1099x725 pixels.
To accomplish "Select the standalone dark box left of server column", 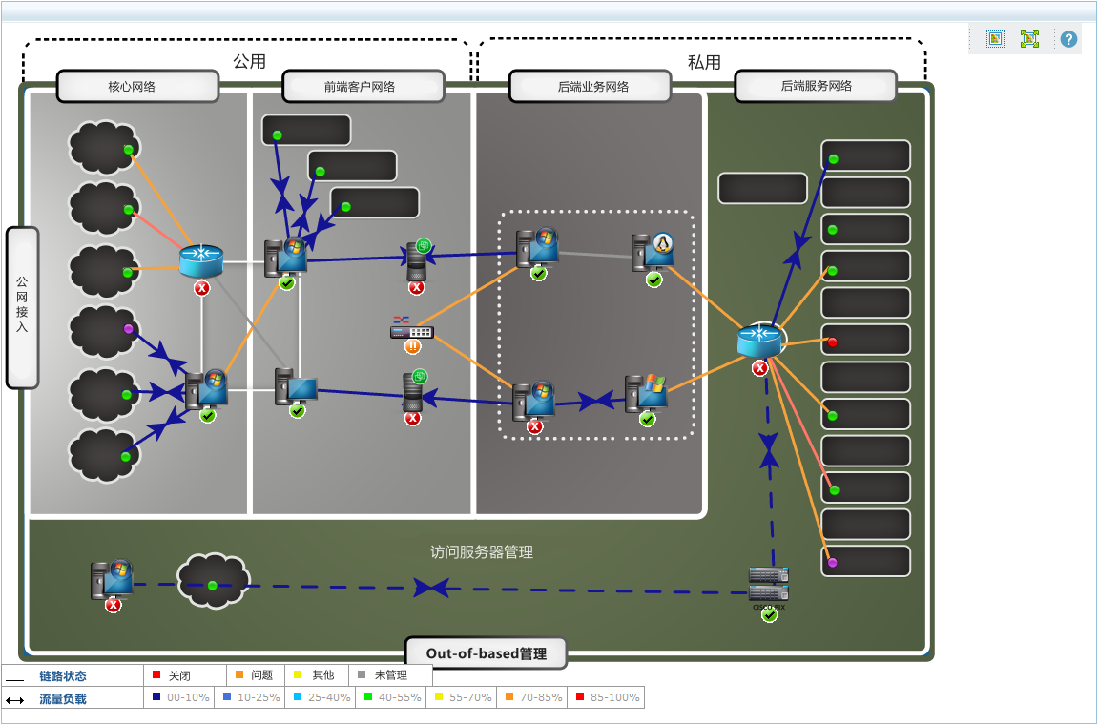I will (x=762, y=188).
